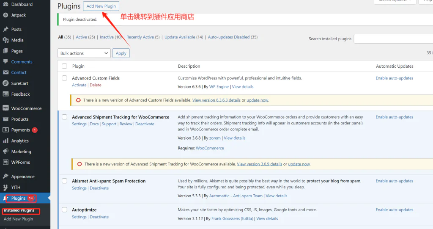Click the Appearance paintbrush icon
The width and height of the screenshot is (433, 229).
[x=5, y=177]
